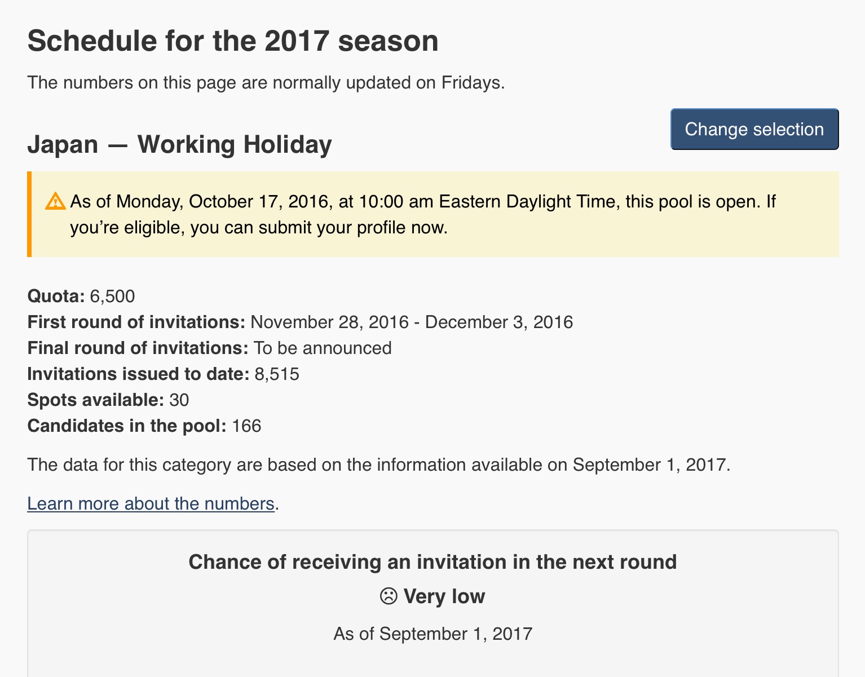Open the Learn more about the numbers link

point(151,503)
